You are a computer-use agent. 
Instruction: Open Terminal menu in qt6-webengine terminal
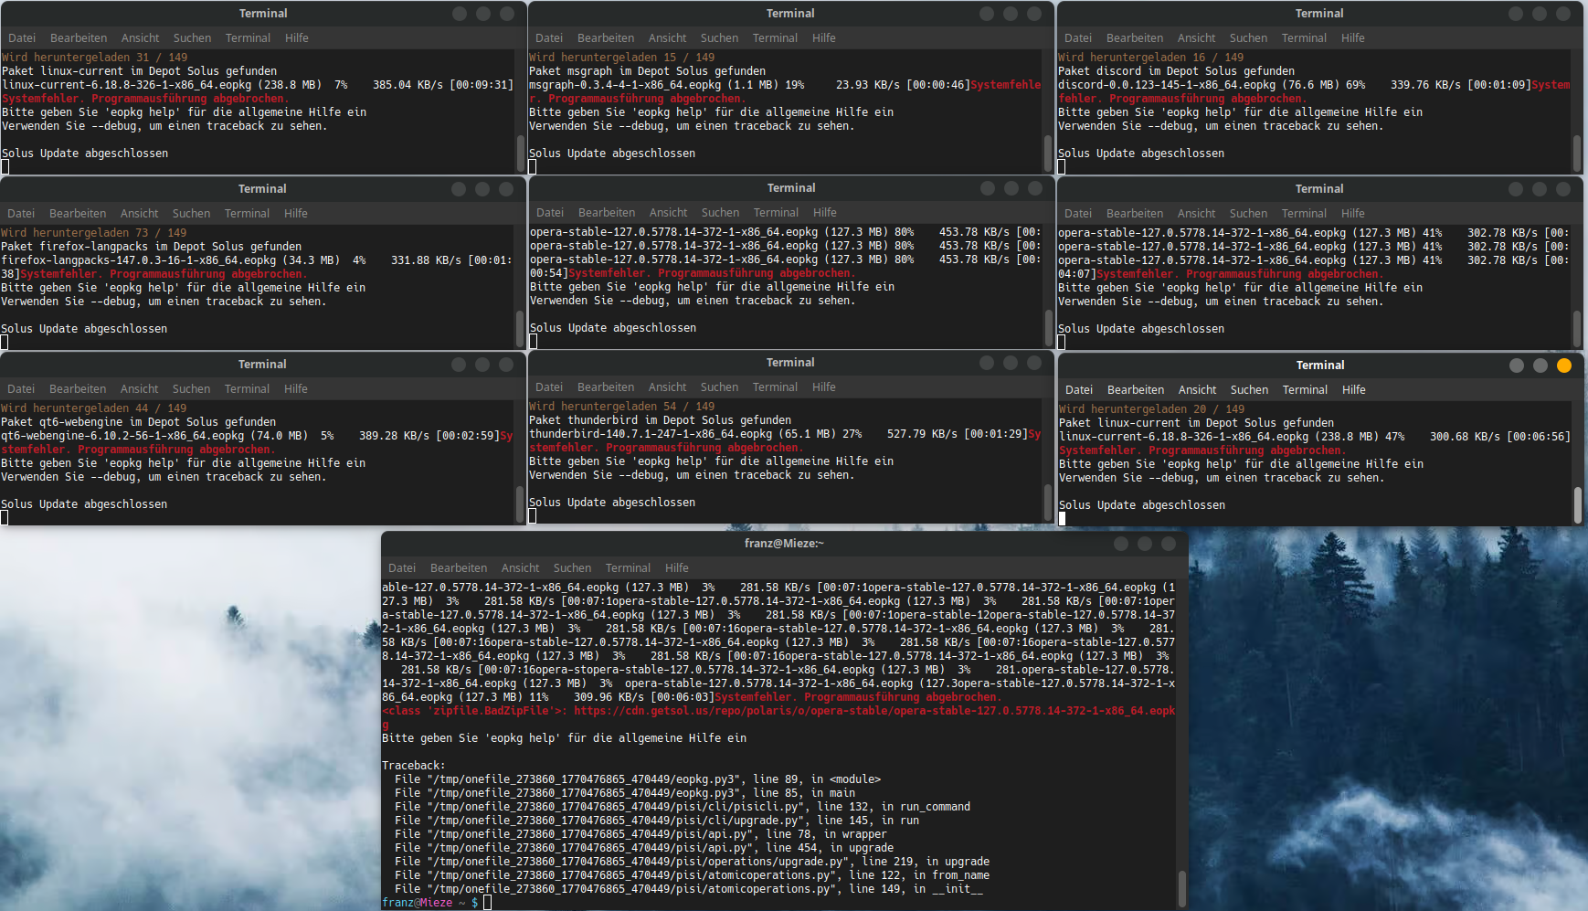pos(247,389)
